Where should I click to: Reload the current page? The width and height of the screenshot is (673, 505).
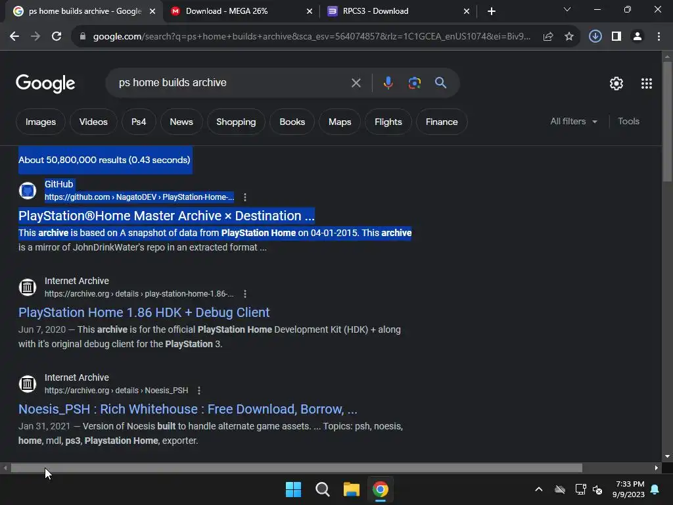57,37
